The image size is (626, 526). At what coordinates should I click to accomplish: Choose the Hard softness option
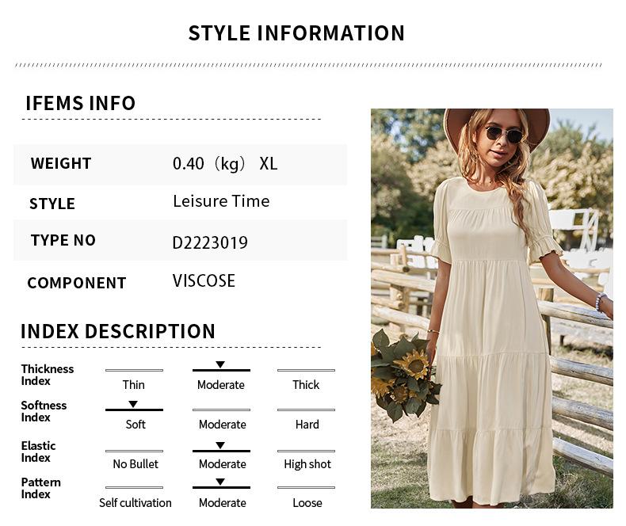307,424
